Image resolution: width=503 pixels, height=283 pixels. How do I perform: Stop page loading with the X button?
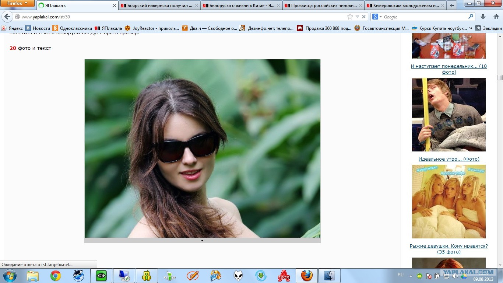[x=364, y=17]
